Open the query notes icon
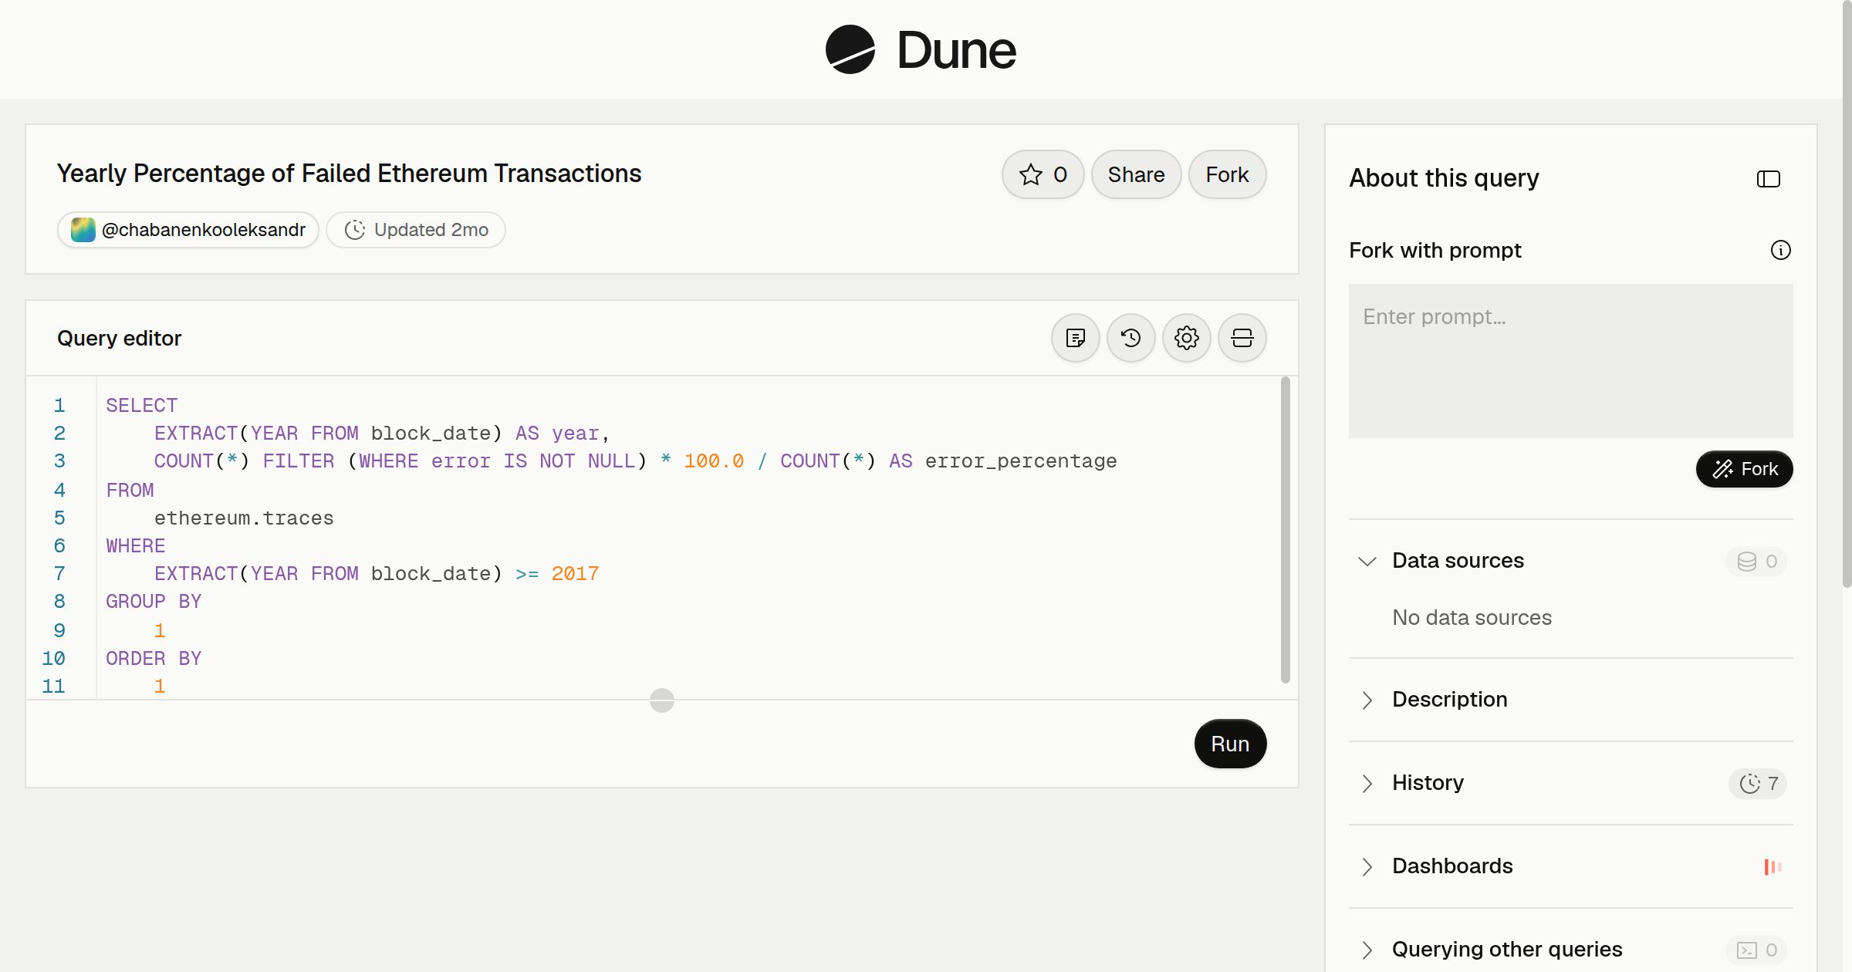 point(1075,338)
